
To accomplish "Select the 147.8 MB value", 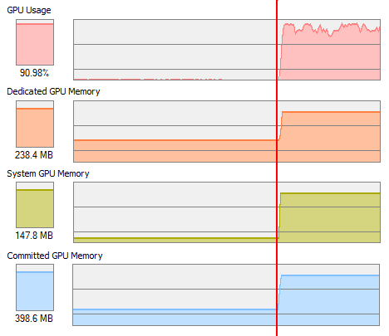I will pyautogui.click(x=34, y=236).
